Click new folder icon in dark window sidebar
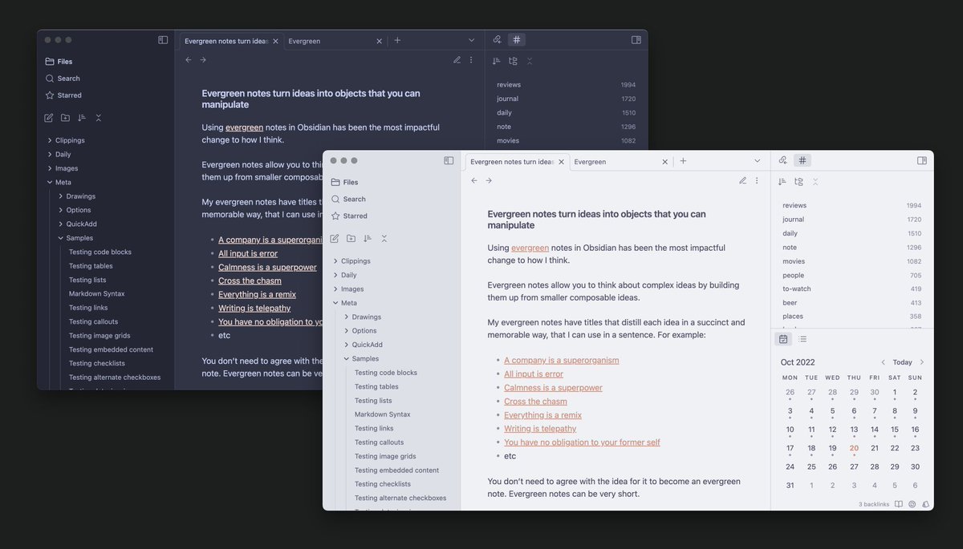This screenshot has width=963, height=549. coord(65,118)
